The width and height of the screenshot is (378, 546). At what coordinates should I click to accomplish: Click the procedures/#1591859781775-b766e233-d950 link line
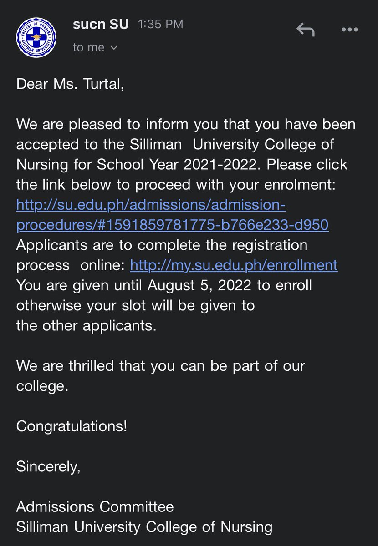click(172, 226)
